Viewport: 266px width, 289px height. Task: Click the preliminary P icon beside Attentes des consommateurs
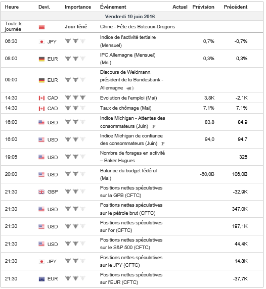[154, 126]
